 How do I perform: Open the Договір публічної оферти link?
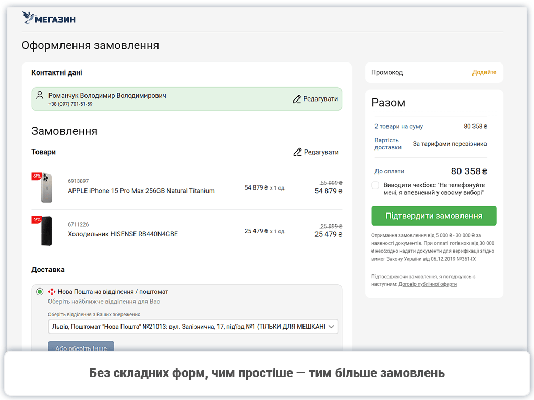pyautogui.click(x=428, y=284)
